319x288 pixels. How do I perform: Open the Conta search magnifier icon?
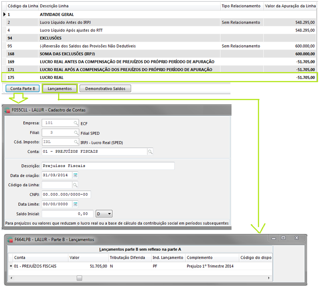pyautogui.click(x=150, y=151)
